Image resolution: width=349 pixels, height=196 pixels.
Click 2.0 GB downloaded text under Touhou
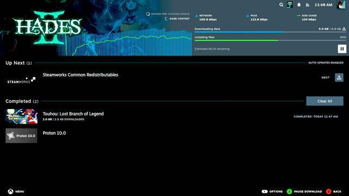[x=63, y=119]
